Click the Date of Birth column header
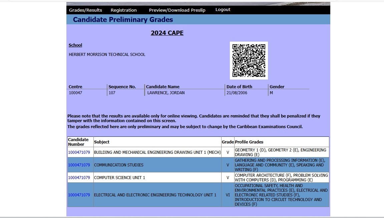The width and height of the screenshot is (384, 218). tap(239, 87)
